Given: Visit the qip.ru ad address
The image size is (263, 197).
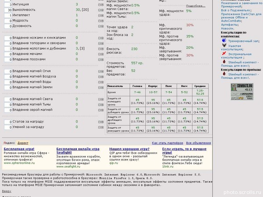Looking at the screenshot, I should pyautogui.click(x=114, y=163).
